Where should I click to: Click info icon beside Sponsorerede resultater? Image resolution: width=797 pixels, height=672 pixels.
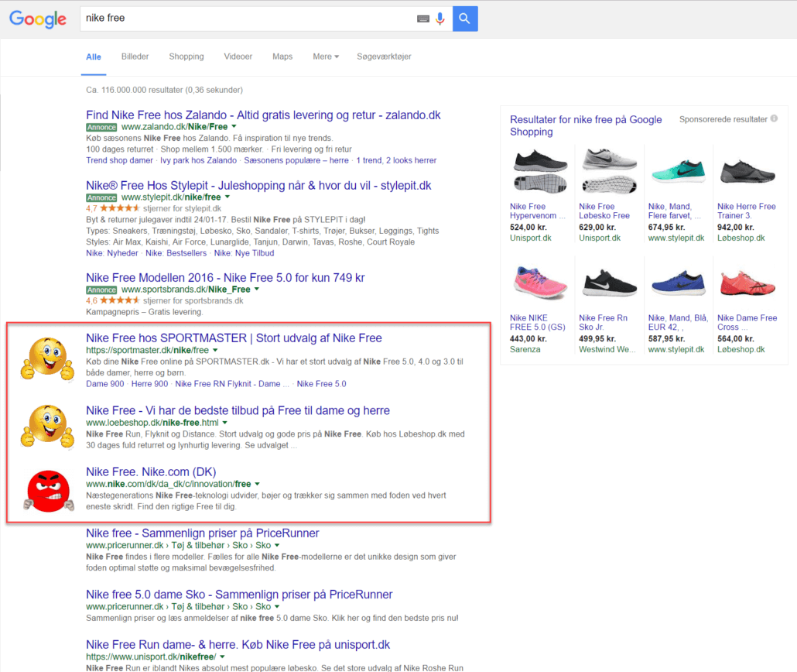[x=774, y=118]
